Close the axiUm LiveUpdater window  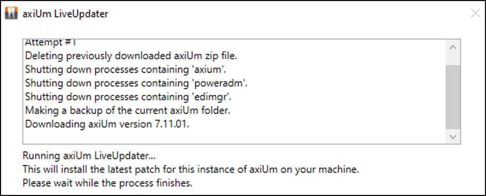pos(475,13)
